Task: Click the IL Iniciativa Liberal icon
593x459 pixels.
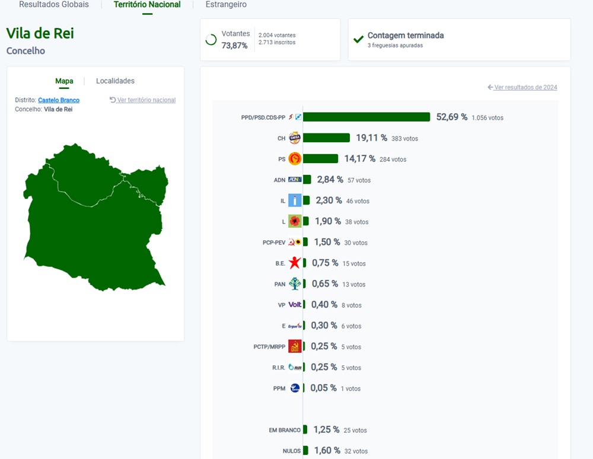Action: tap(294, 200)
